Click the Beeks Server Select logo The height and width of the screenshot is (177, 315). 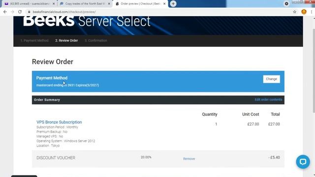(87, 21)
